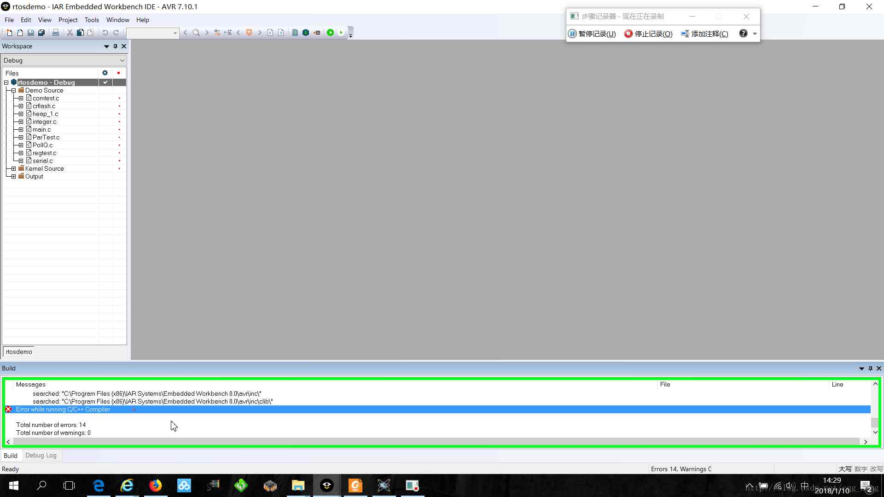Expand the comtest.c file node

click(x=21, y=98)
